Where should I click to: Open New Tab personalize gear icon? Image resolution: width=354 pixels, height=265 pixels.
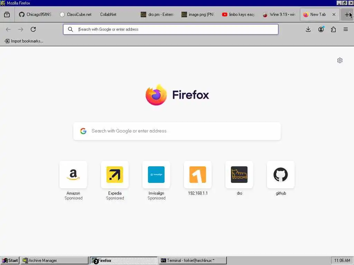tap(340, 60)
